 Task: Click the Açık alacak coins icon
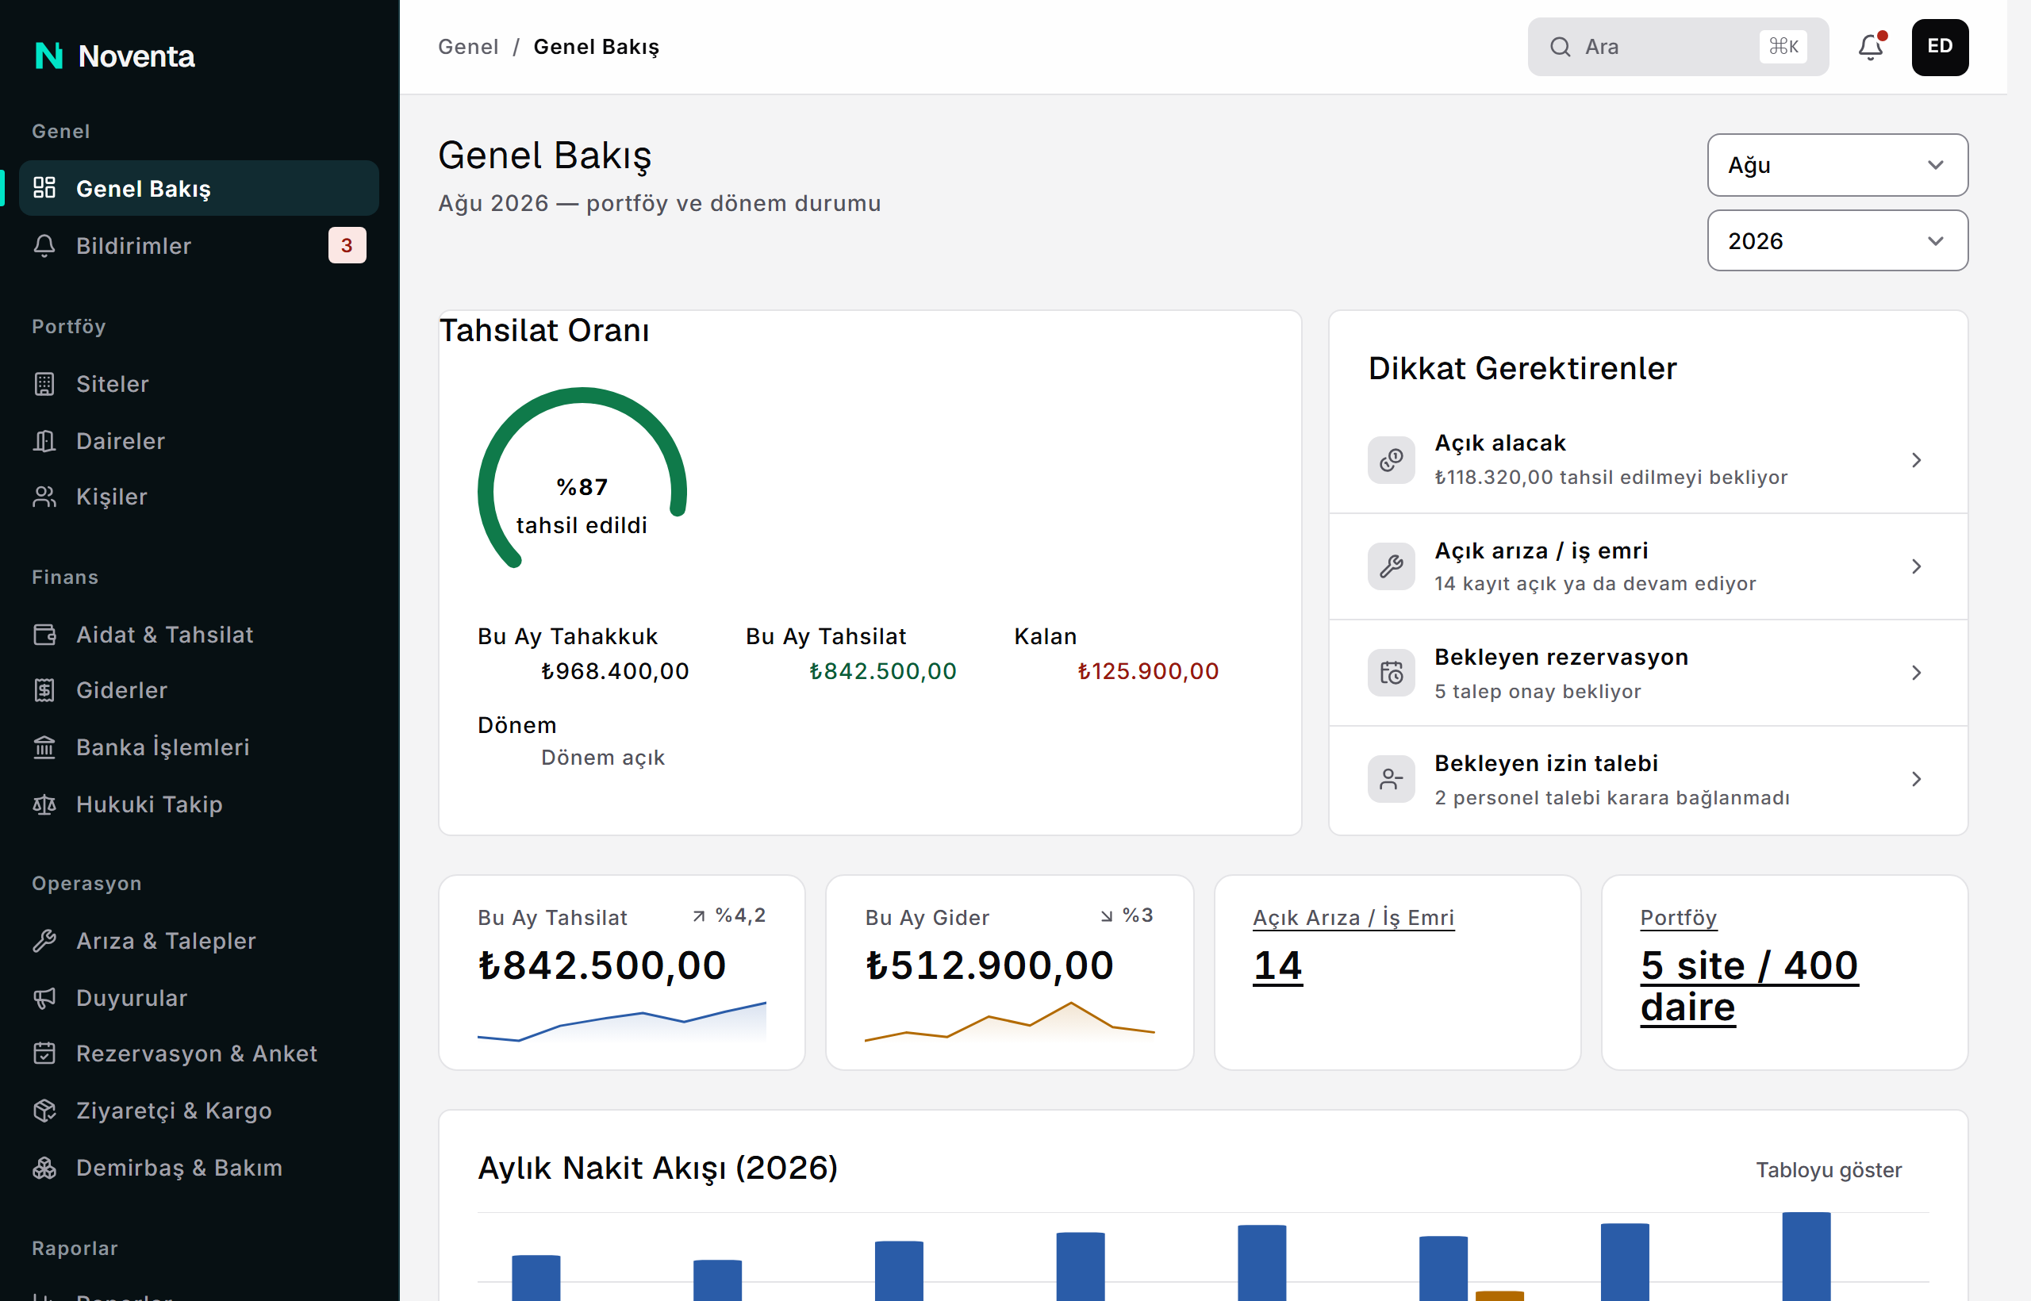1392,459
